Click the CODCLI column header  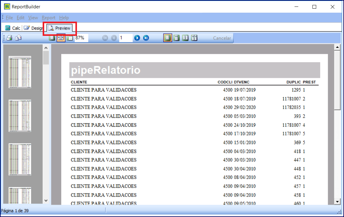pos(225,82)
